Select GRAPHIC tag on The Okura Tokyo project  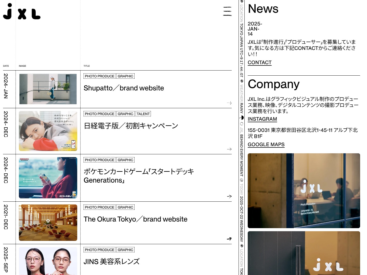[125, 207]
